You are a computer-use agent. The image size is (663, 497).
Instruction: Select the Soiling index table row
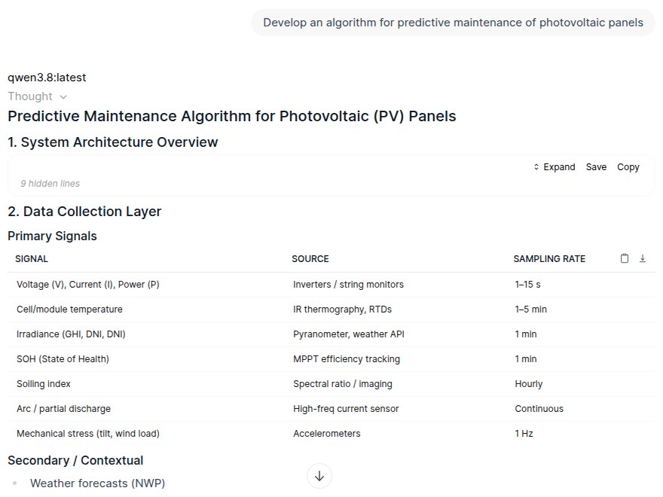[x=331, y=384]
